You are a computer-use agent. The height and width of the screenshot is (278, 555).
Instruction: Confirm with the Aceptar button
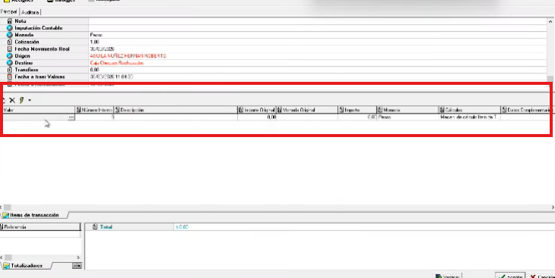click(511, 276)
